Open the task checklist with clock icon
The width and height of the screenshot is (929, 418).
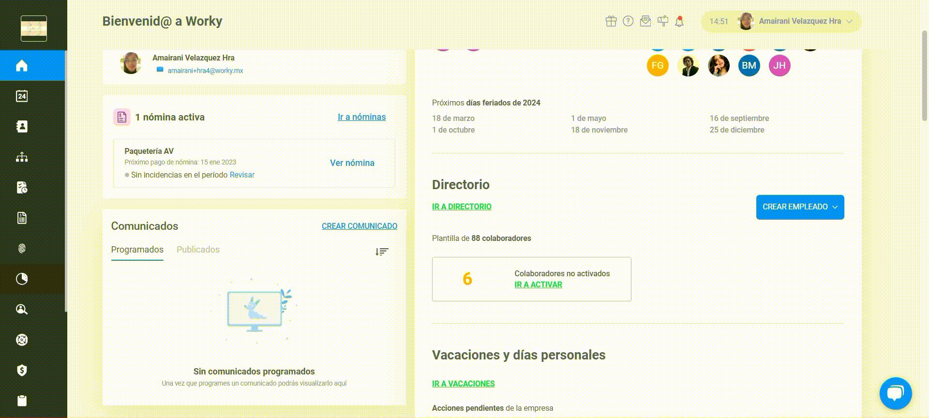click(x=22, y=187)
